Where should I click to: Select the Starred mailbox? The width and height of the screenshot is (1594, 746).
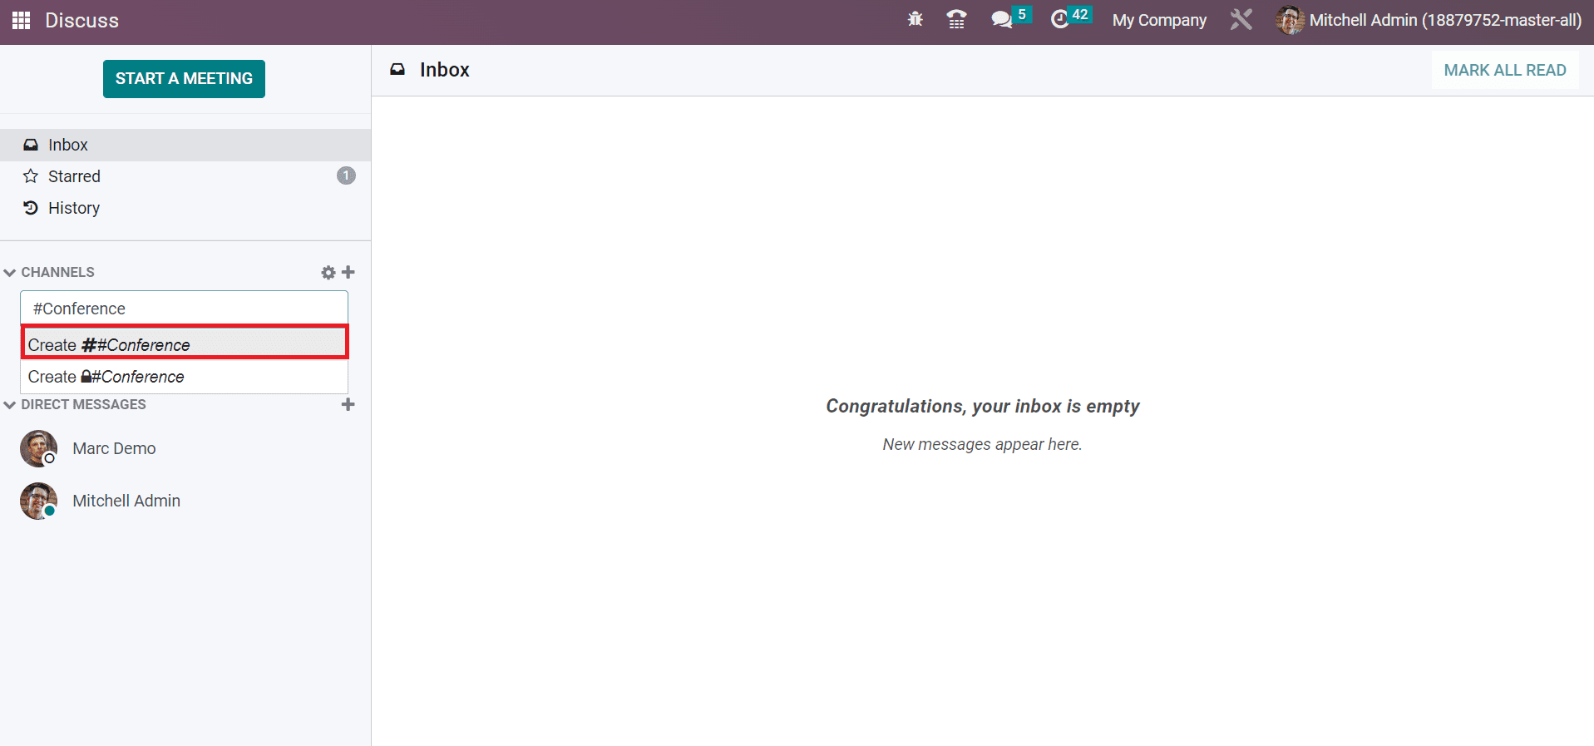click(185, 176)
